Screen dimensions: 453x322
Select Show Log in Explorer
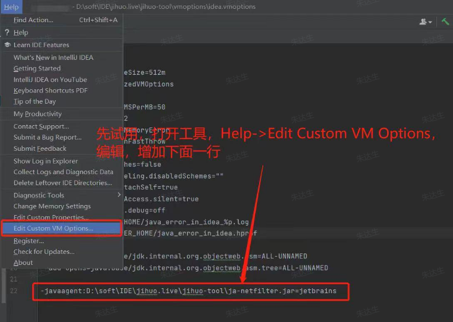coord(62,161)
